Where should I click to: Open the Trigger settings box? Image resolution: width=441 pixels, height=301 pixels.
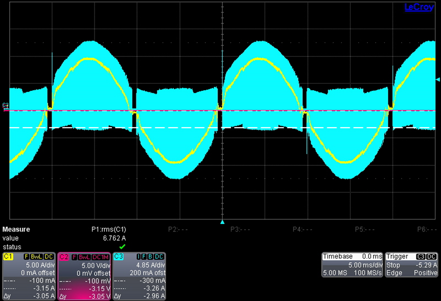pos(411,265)
